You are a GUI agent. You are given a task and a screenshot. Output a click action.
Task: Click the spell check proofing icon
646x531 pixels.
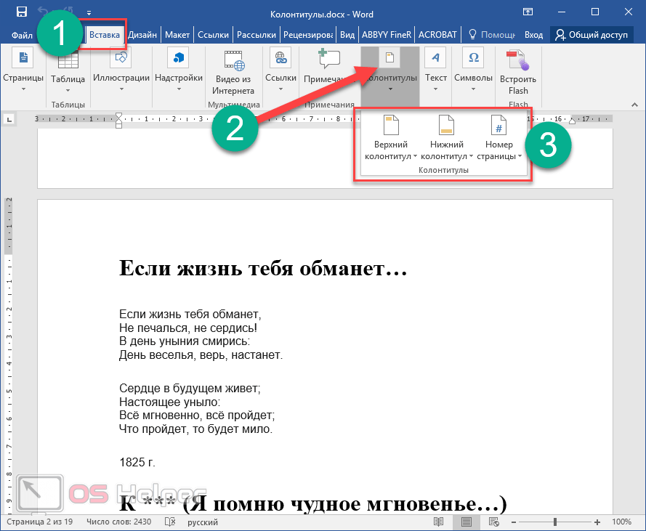coord(170,522)
